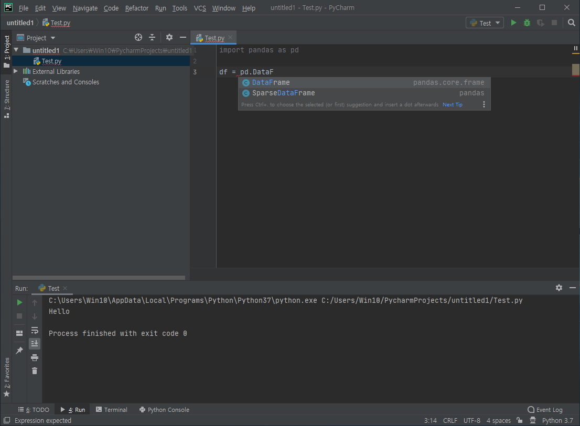Collapse all in Project panel
The height and width of the screenshot is (426, 580).
coord(152,37)
